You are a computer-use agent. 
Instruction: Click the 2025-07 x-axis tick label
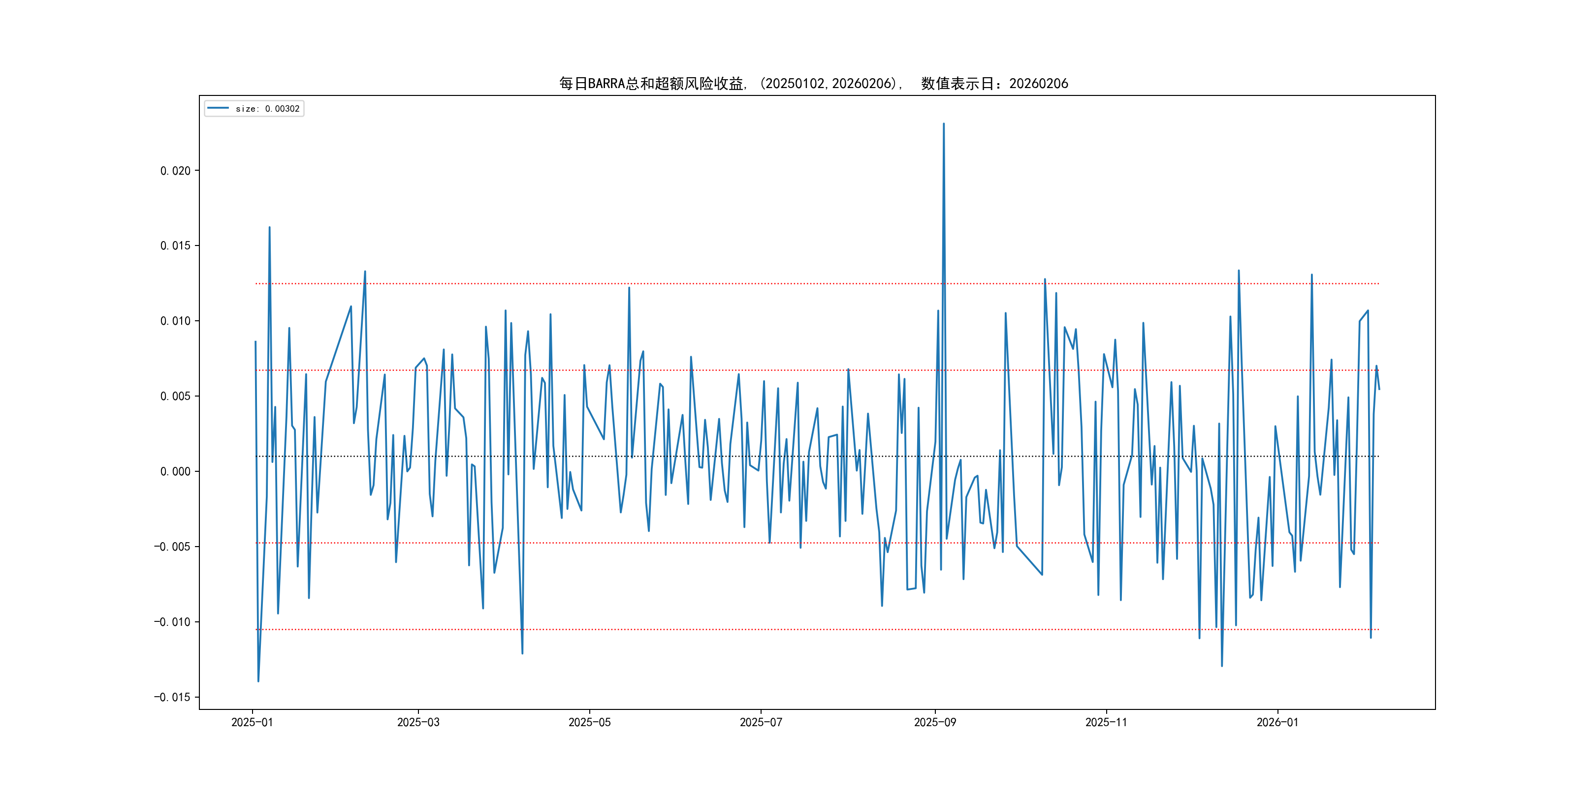[x=761, y=722]
